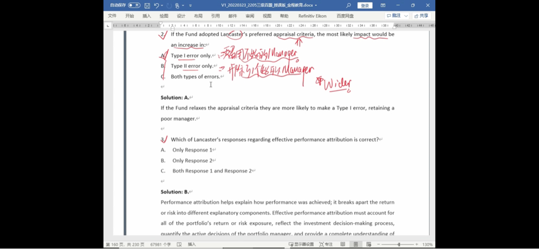Screen dimensions: 539x249
Task: Click the greyed Redo icon
Action: click(169, 5)
